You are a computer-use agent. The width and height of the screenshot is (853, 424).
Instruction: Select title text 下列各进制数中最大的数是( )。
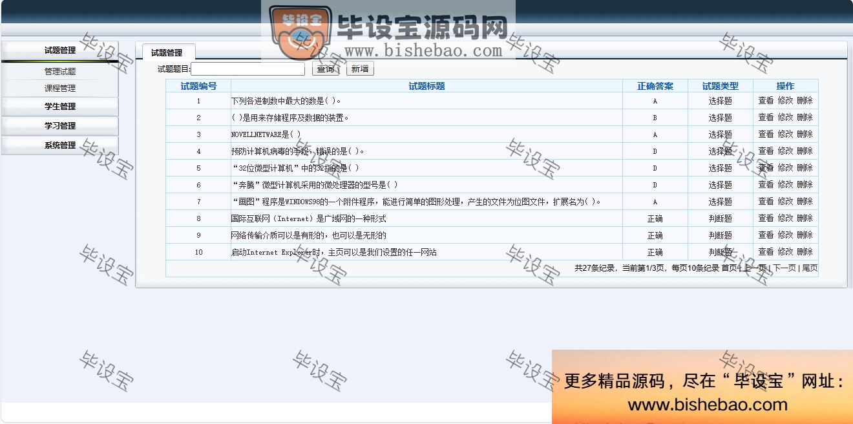(x=286, y=101)
